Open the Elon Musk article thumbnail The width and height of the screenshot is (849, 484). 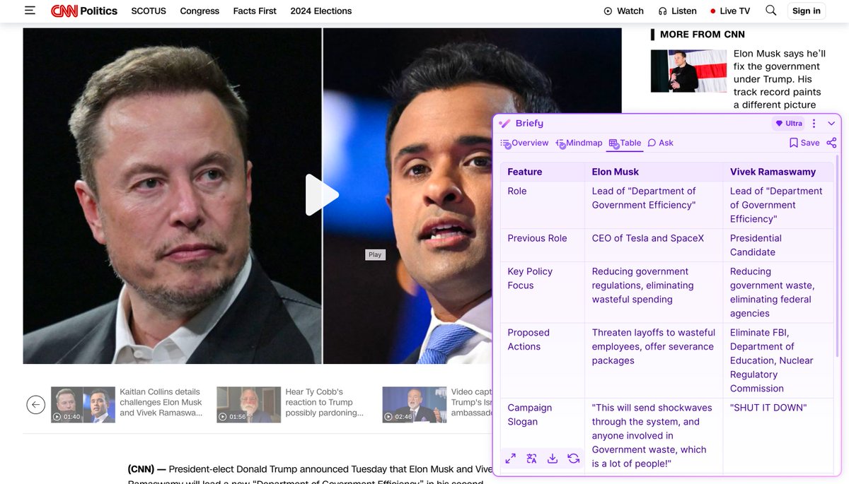point(688,71)
